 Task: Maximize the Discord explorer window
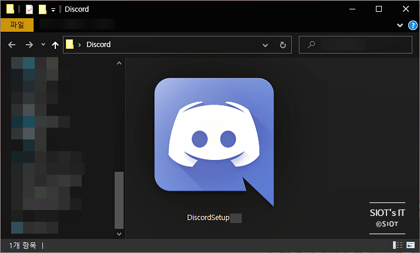[379, 9]
